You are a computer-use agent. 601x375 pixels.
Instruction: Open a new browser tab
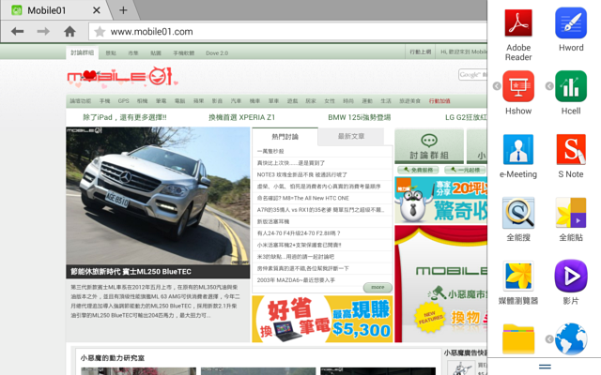tap(123, 10)
